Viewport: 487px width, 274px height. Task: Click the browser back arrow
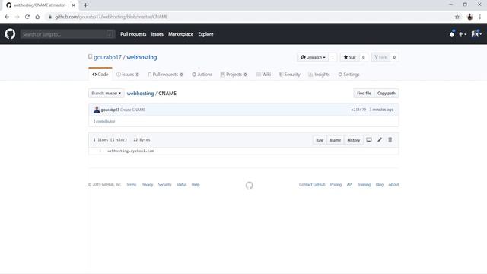pyautogui.click(x=7, y=17)
